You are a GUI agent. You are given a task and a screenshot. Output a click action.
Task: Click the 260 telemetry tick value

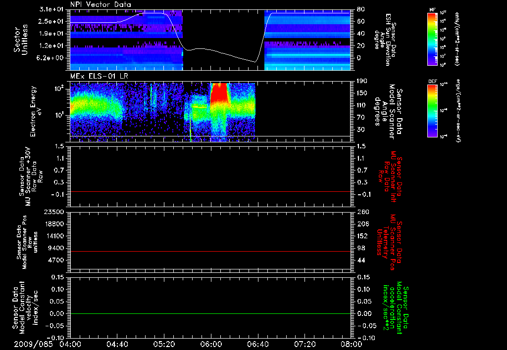[362, 212]
